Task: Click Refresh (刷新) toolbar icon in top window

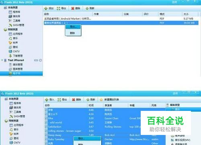Action: (x=87, y=8)
